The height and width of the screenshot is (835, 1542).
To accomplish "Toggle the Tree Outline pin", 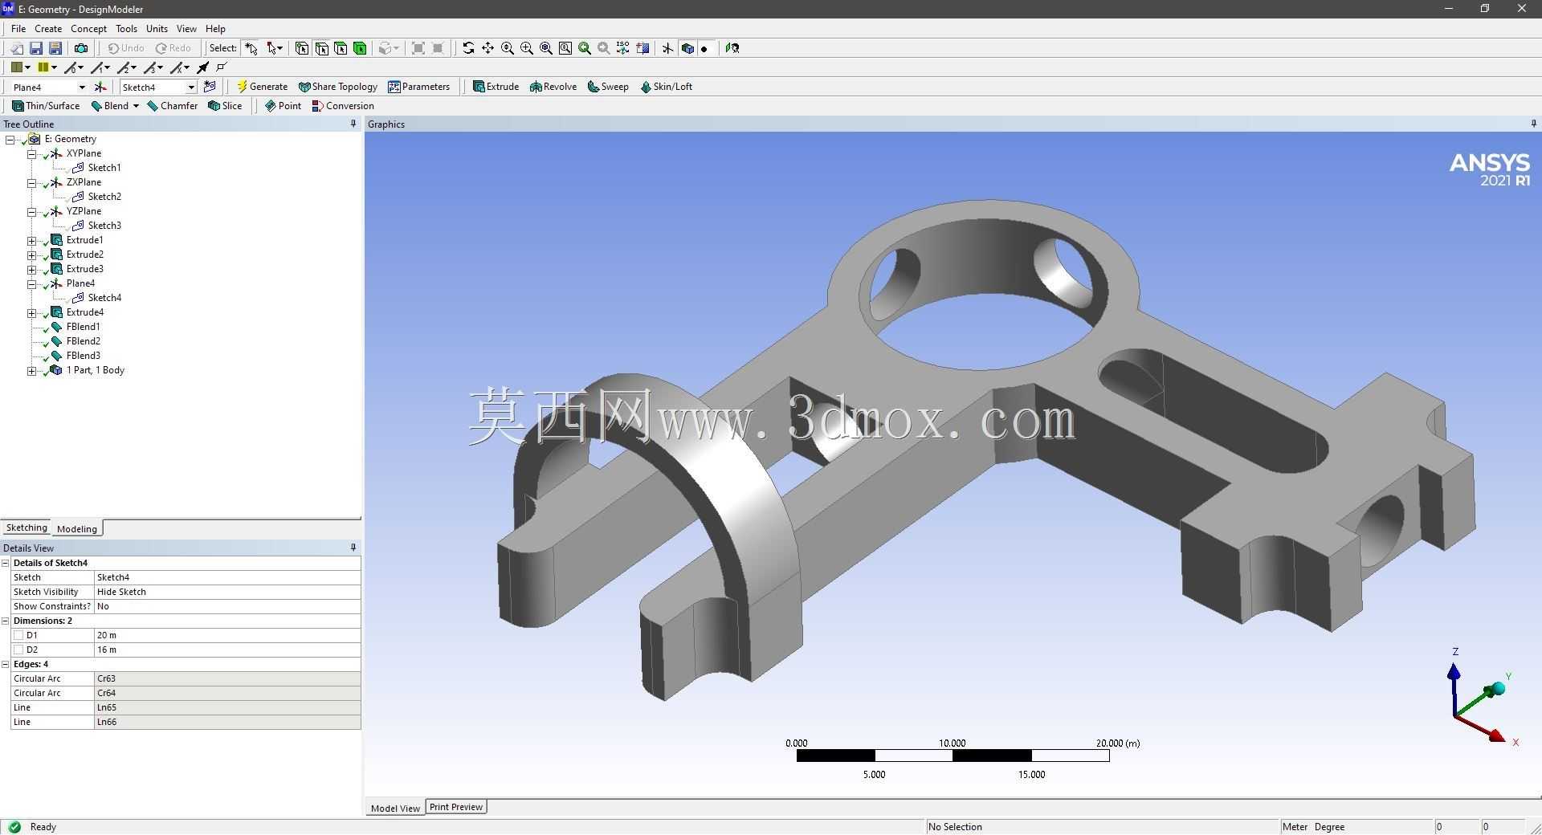I will pyautogui.click(x=353, y=124).
